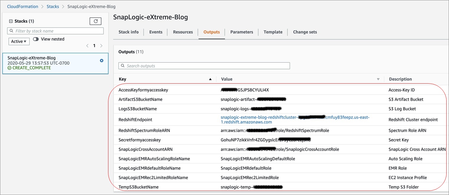Go to next stacks page

click(101, 46)
